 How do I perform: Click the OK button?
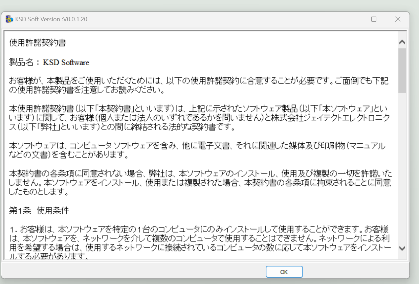tap(284, 272)
